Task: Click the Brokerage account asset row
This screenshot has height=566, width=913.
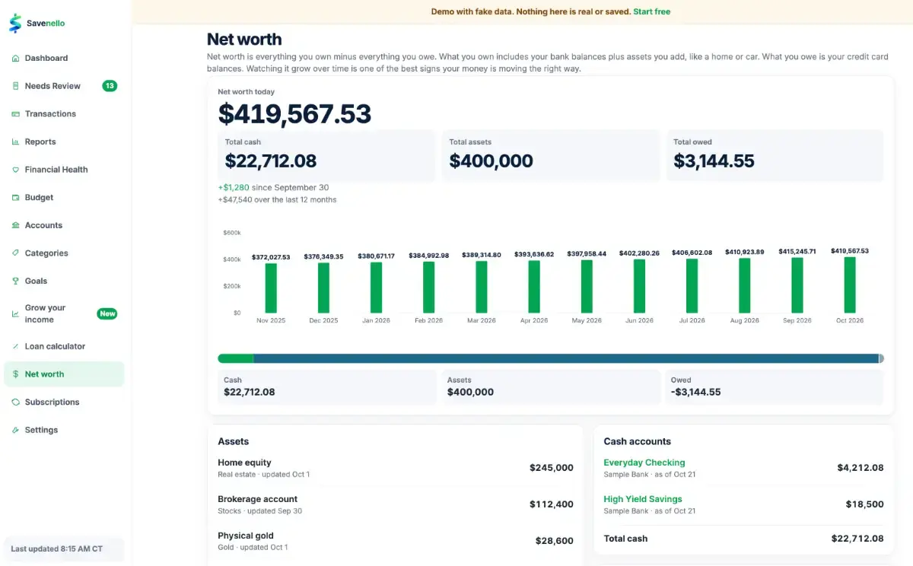Action: pos(396,504)
